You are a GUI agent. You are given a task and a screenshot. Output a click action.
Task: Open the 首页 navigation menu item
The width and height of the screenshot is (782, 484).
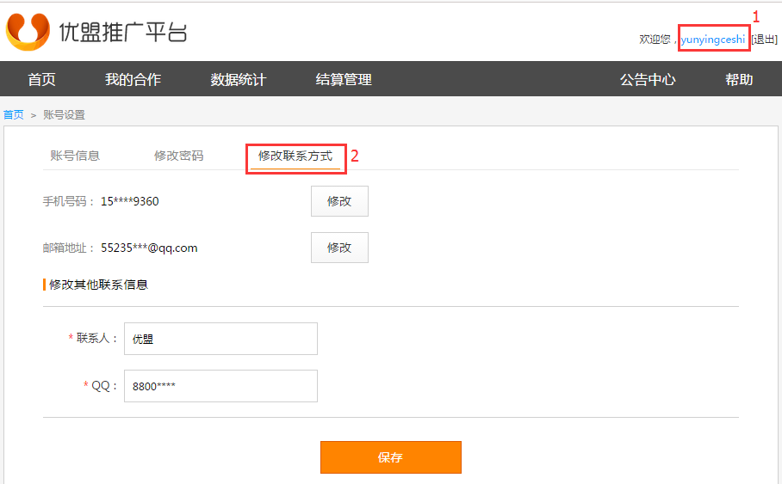pos(41,79)
